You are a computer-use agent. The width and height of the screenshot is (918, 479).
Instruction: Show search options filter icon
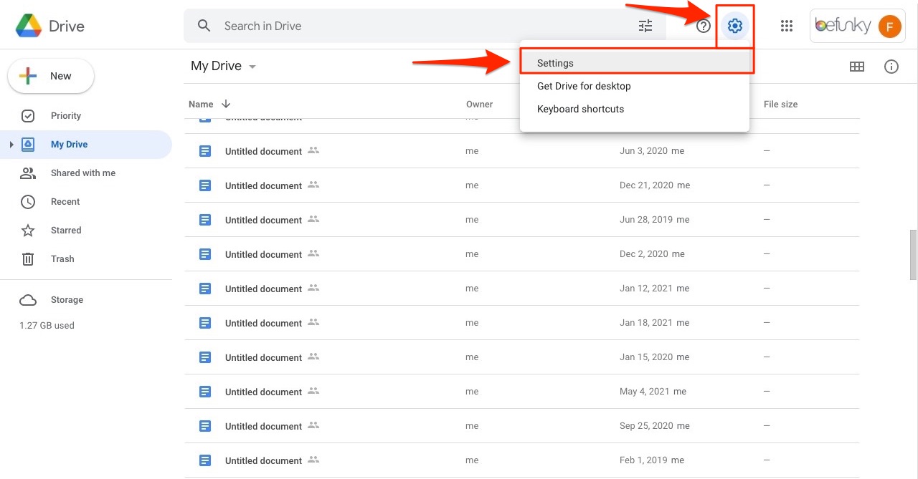coord(645,26)
